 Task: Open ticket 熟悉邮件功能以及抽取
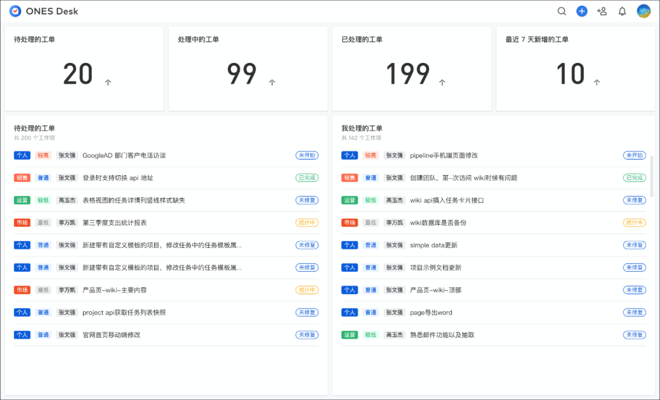coord(442,335)
